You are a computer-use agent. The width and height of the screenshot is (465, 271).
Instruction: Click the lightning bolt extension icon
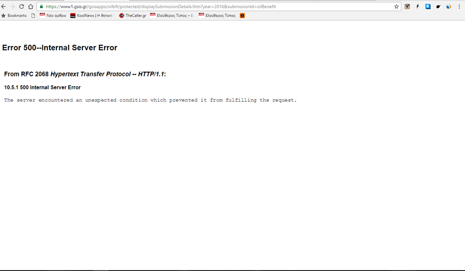click(418, 7)
